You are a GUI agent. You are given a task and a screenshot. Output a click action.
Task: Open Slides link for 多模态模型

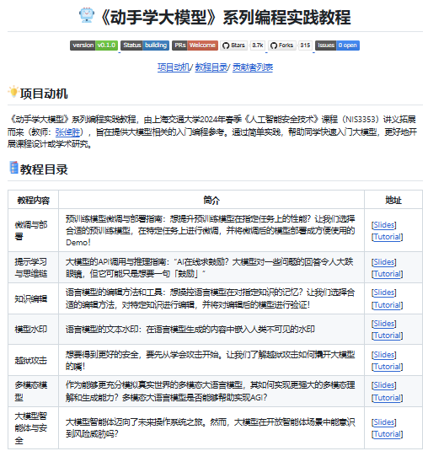(384, 385)
